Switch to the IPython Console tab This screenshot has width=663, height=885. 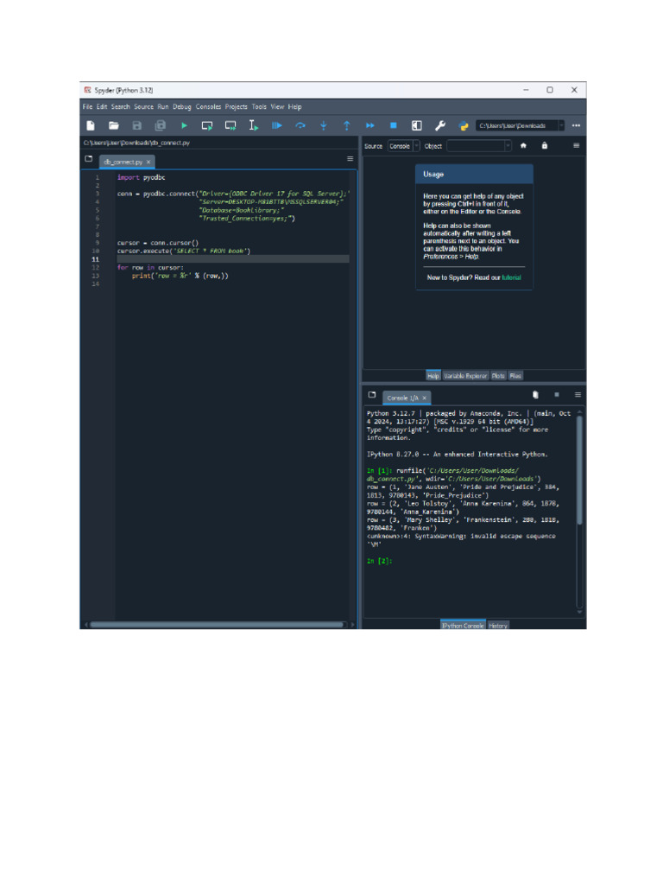(463, 626)
